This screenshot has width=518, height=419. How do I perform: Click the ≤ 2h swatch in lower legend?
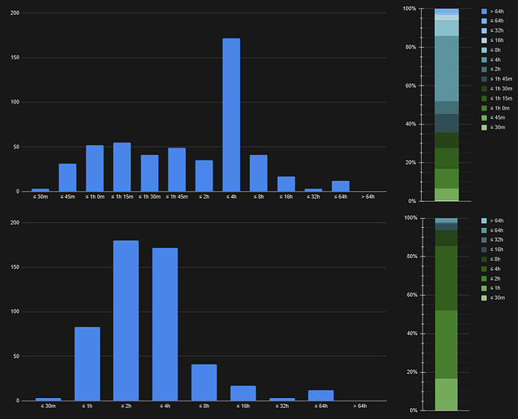pos(484,279)
